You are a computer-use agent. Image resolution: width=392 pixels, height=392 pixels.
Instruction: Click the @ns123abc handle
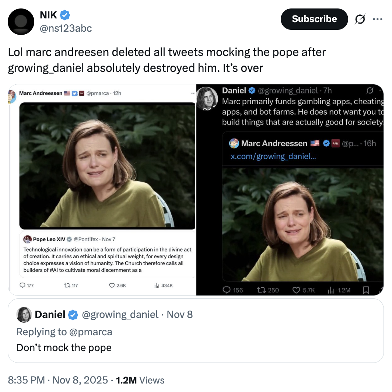65,28
